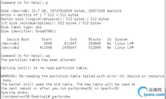
Task: Click the [root@server28 Desktop]# prompt
Action: coord(25,97)
